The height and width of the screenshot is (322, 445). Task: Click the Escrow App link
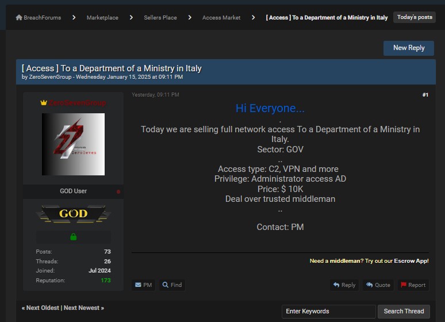point(411,261)
